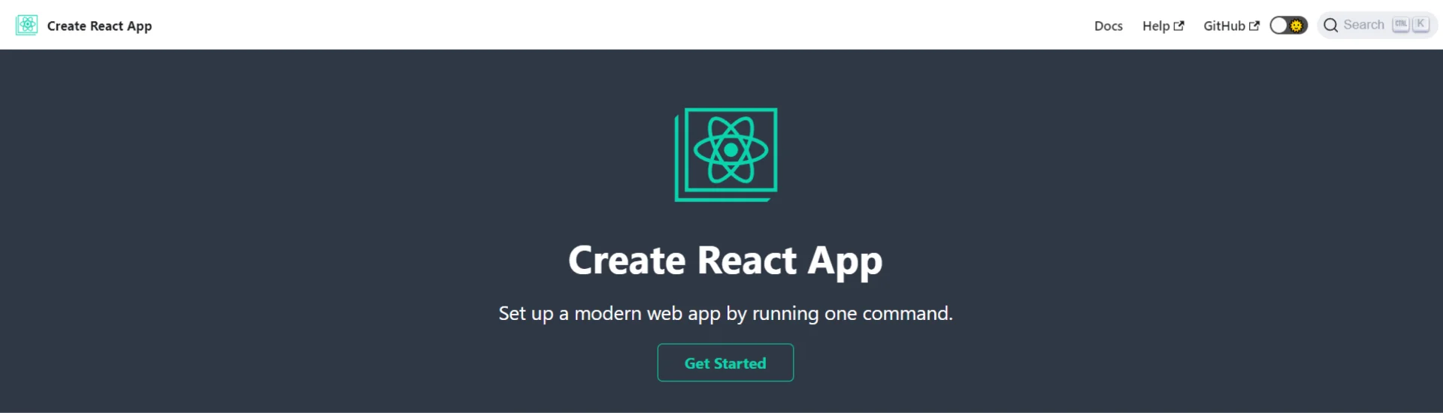This screenshot has height=413, width=1443.
Task: Click the magnifier icon in the search box
Action: click(x=1330, y=26)
